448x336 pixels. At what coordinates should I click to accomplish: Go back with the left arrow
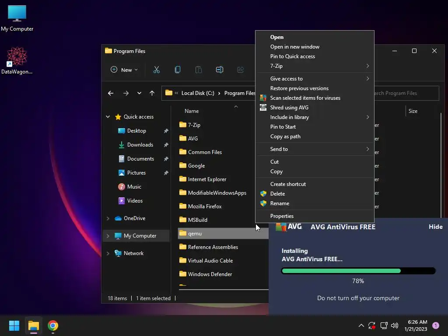(x=111, y=93)
